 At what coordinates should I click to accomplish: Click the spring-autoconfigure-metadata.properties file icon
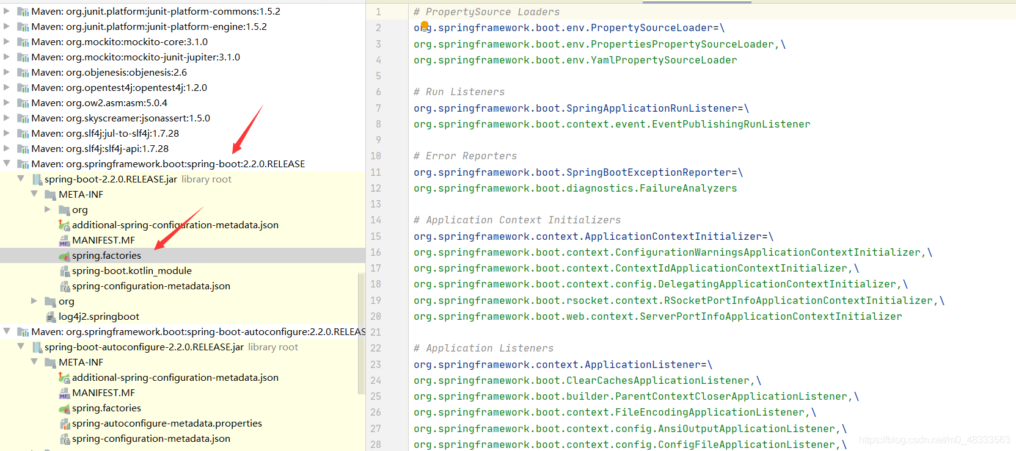[65, 424]
